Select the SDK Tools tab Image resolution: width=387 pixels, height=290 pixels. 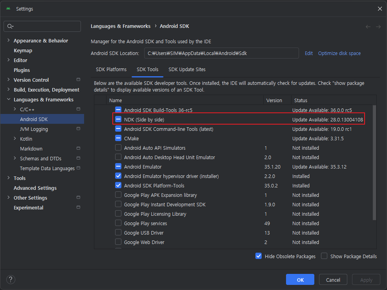(x=147, y=70)
